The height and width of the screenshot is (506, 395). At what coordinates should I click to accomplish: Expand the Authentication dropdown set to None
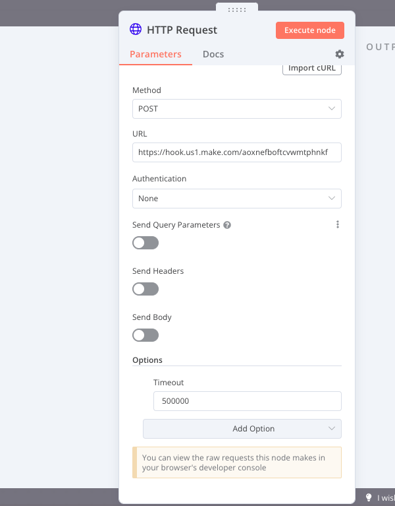[x=236, y=199]
